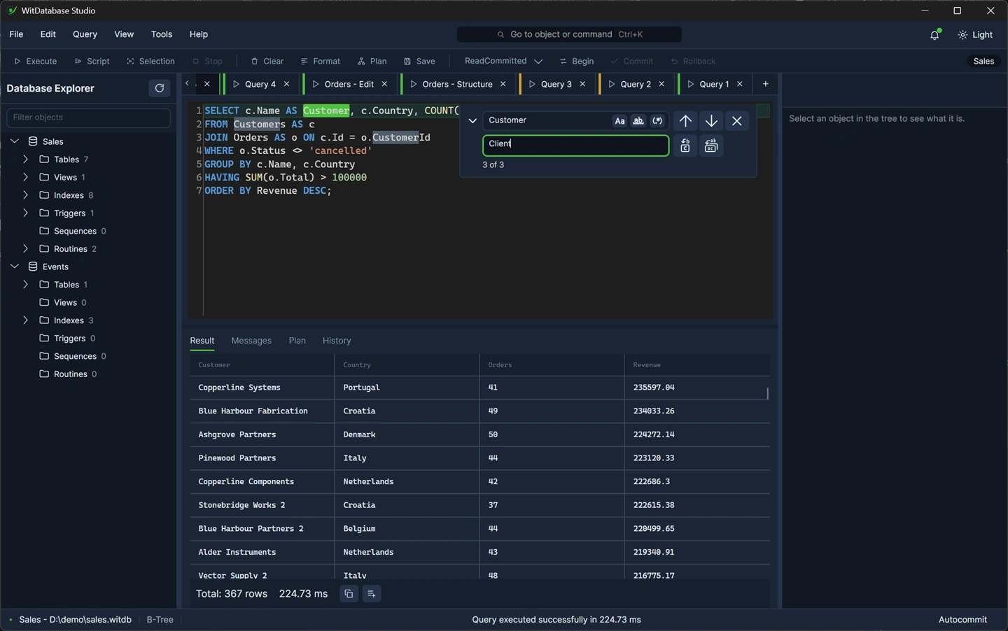Image resolution: width=1008 pixels, height=631 pixels.
Task: Toggle whole word matching
Action: coord(638,121)
